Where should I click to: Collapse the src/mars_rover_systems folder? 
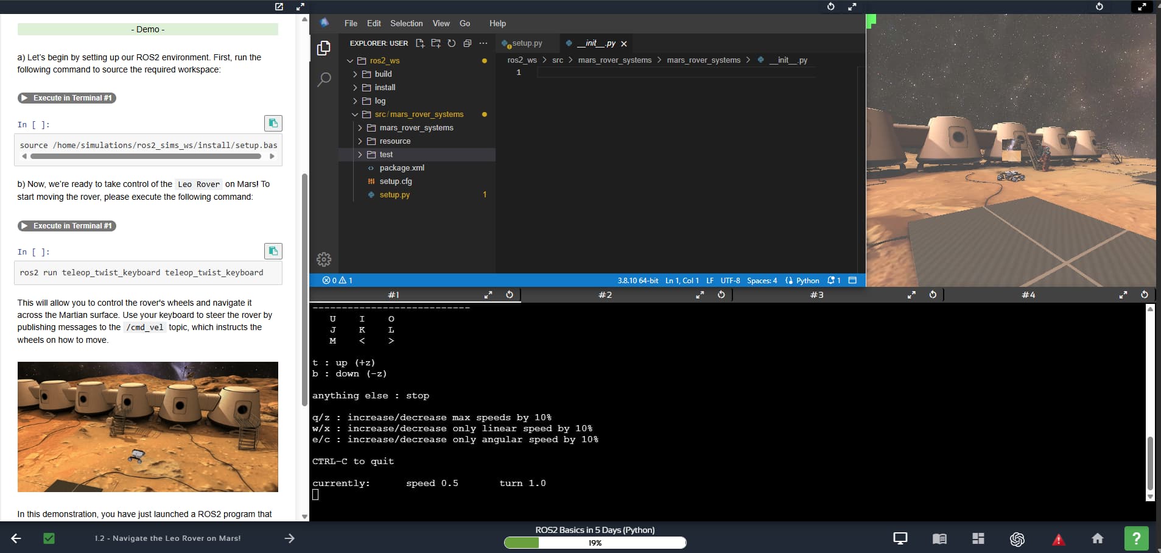click(418, 114)
